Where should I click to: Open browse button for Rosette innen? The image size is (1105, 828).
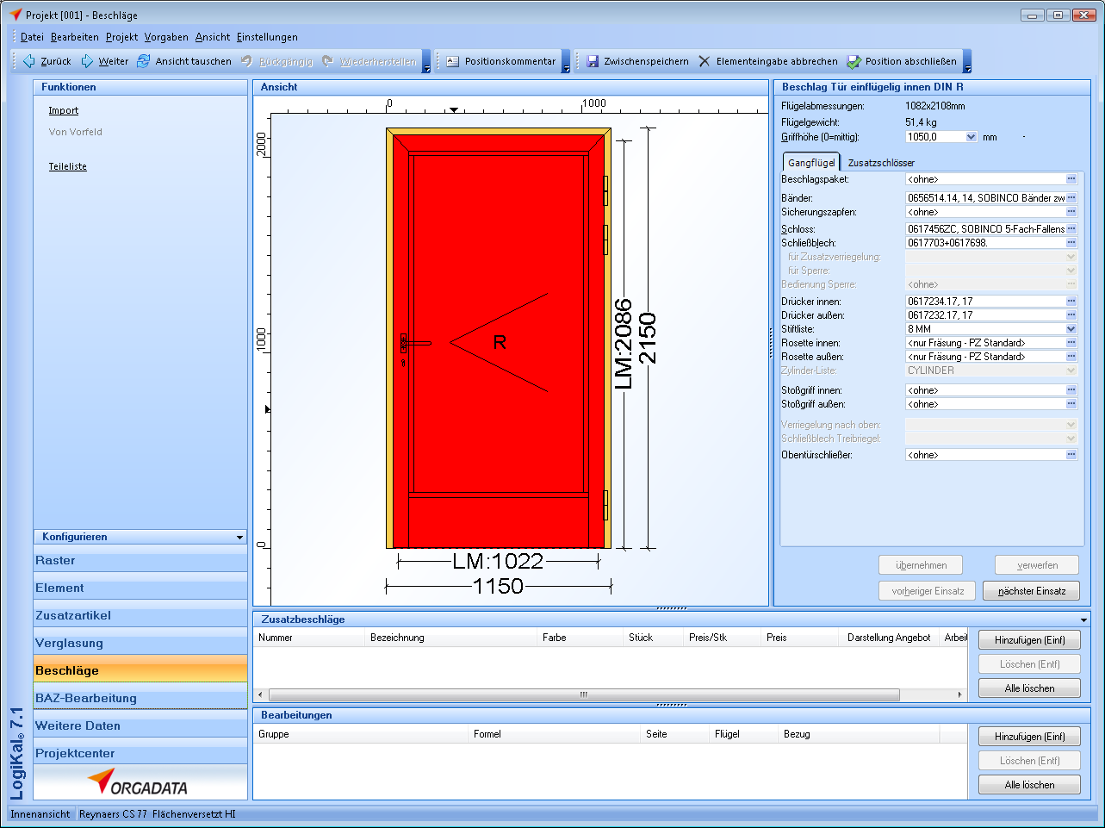(1071, 343)
